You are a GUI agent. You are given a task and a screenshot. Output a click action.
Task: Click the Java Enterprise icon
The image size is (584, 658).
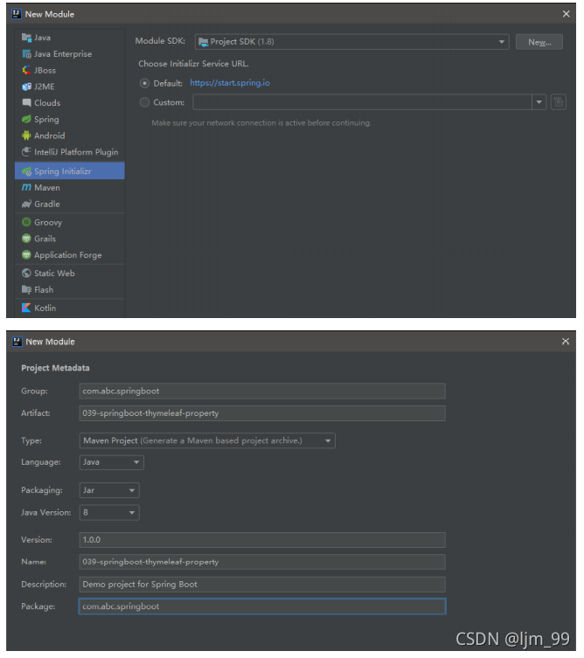(26, 54)
